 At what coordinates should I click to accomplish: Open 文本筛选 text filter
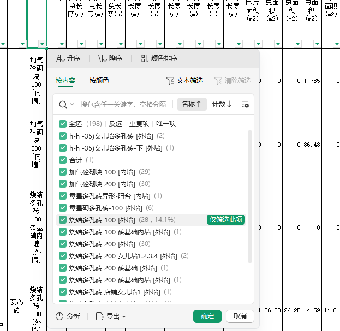(x=185, y=81)
